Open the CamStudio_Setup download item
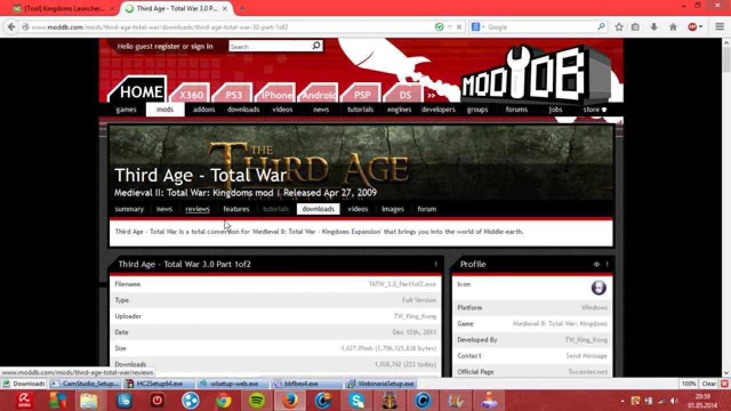The image size is (731, 411). [86, 384]
